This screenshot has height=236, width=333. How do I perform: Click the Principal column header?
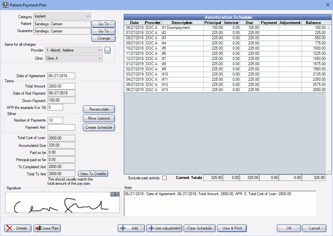pyautogui.click(x=213, y=23)
